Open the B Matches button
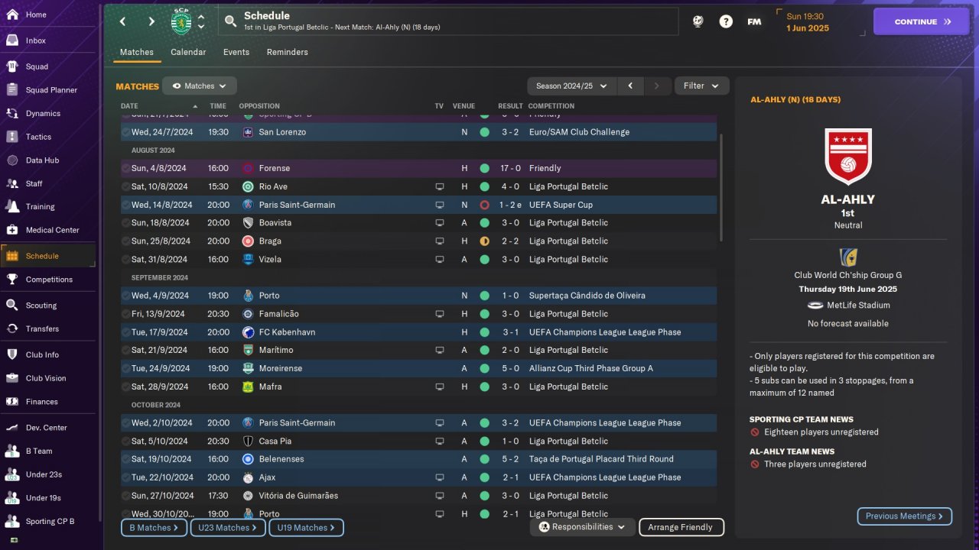 click(x=153, y=528)
